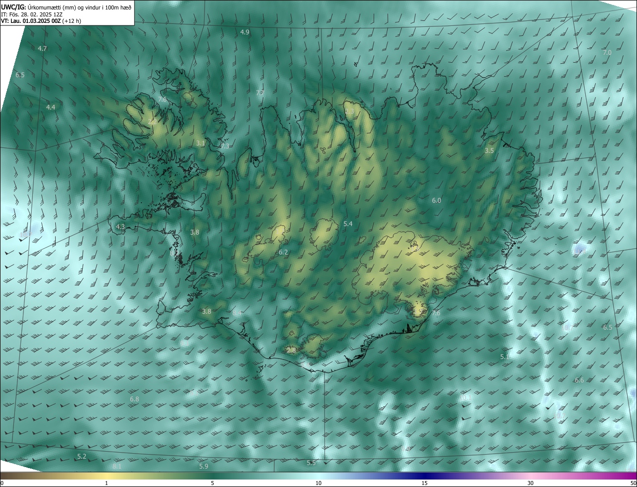637x487 pixels.
Task: Click the color scale tick labeled 0
Action: pyautogui.click(x=2, y=483)
